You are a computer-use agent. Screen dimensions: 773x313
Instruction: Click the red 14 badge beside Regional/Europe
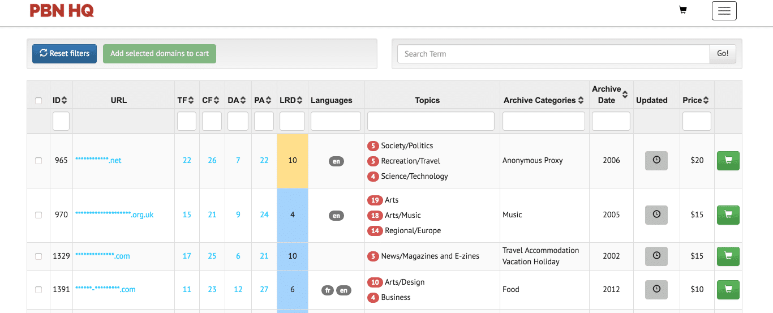pyautogui.click(x=375, y=230)
